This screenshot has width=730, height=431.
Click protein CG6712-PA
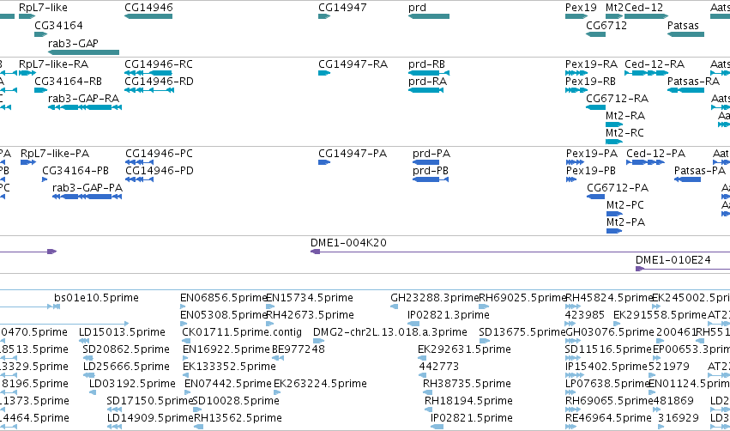(596, 197)
